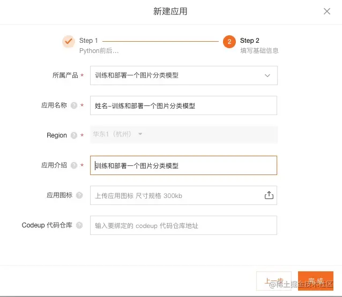Image resolution: width=342 pixels, height=297 pixels.
Task: Click the 应用介绍 input field
Action: 183,165
